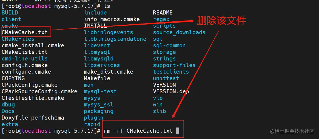The width and height of the screenshot is (319, 139).
Task: Click the support-files directory entry
Action: [x=174, y=65]
